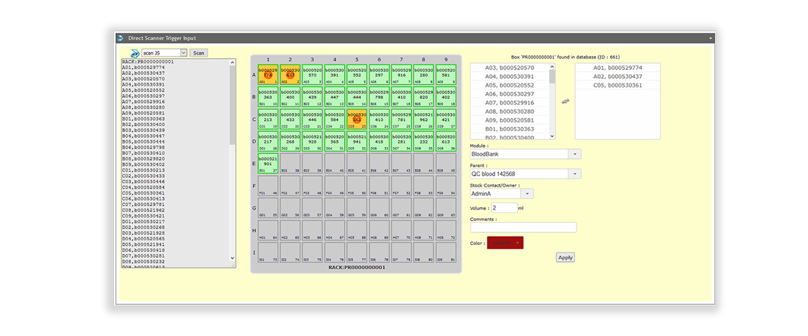The width and height of the screenshot is (808, 336).
Task: Click scroll up arrow of scan text area
Action: pyautogui.click(x=233, y=62)
